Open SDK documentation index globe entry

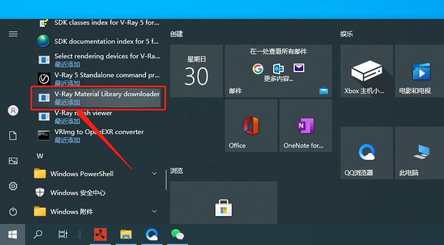click(98, 42)
